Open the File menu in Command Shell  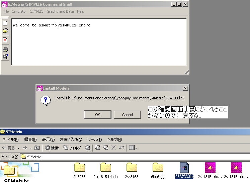pyautogui.click(x=6, y=11)
